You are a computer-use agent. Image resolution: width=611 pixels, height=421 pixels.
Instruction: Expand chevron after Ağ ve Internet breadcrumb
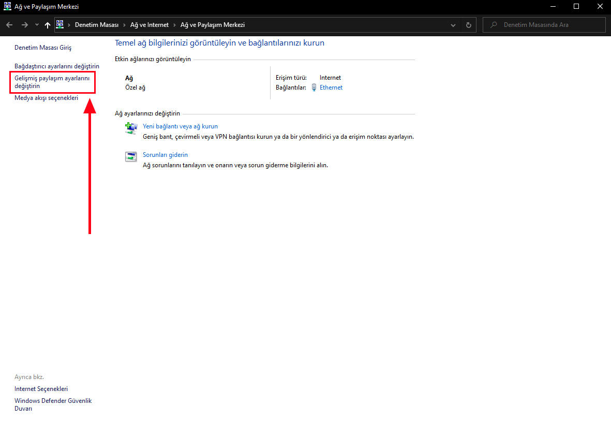tap(174, 25)
